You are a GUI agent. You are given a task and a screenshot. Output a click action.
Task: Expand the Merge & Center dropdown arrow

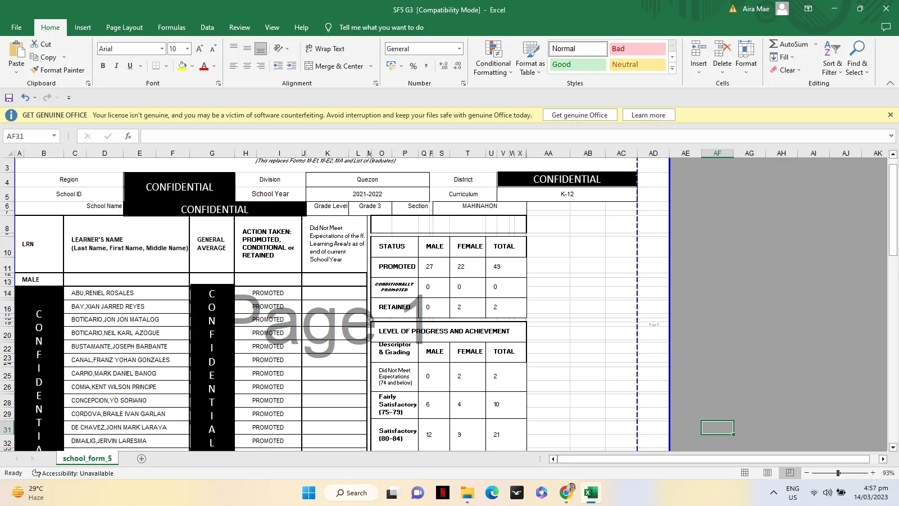click(371, 66)
